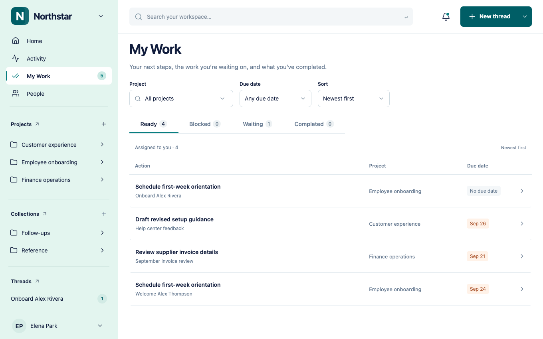Open Projects external arrow icon
Screen dimensions: 543x339
coord(37,124)
